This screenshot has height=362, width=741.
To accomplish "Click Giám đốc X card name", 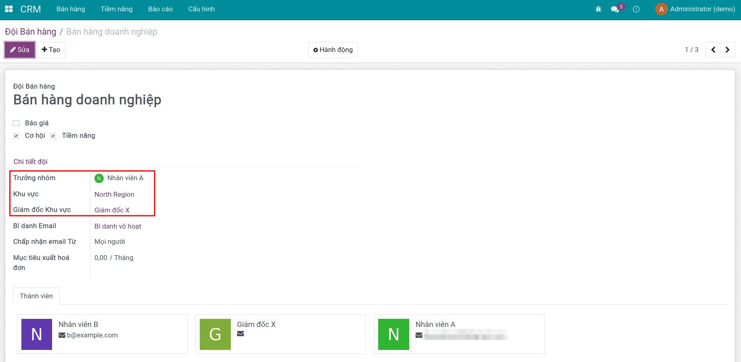I will 256,325.
